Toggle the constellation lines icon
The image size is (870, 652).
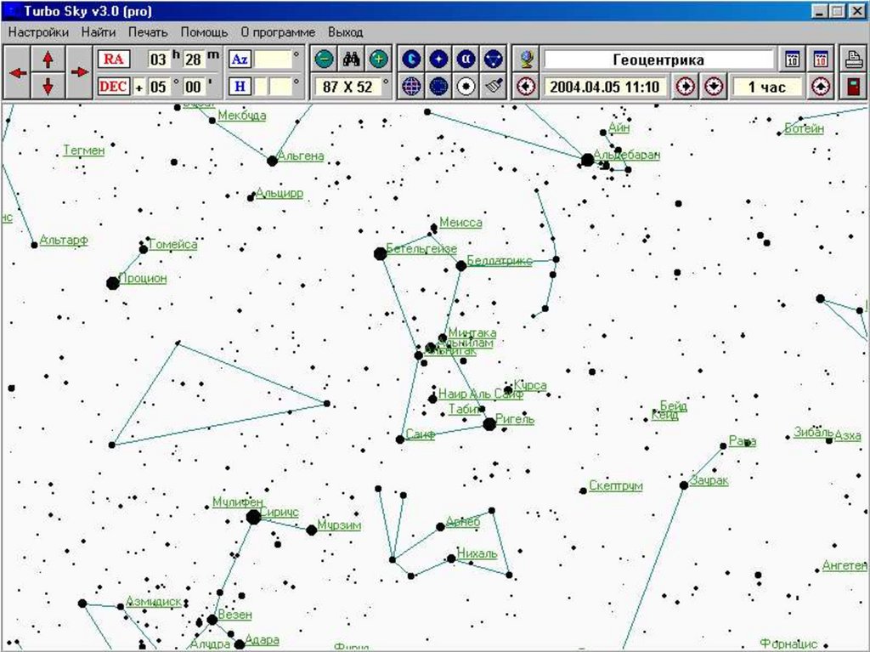494,59
